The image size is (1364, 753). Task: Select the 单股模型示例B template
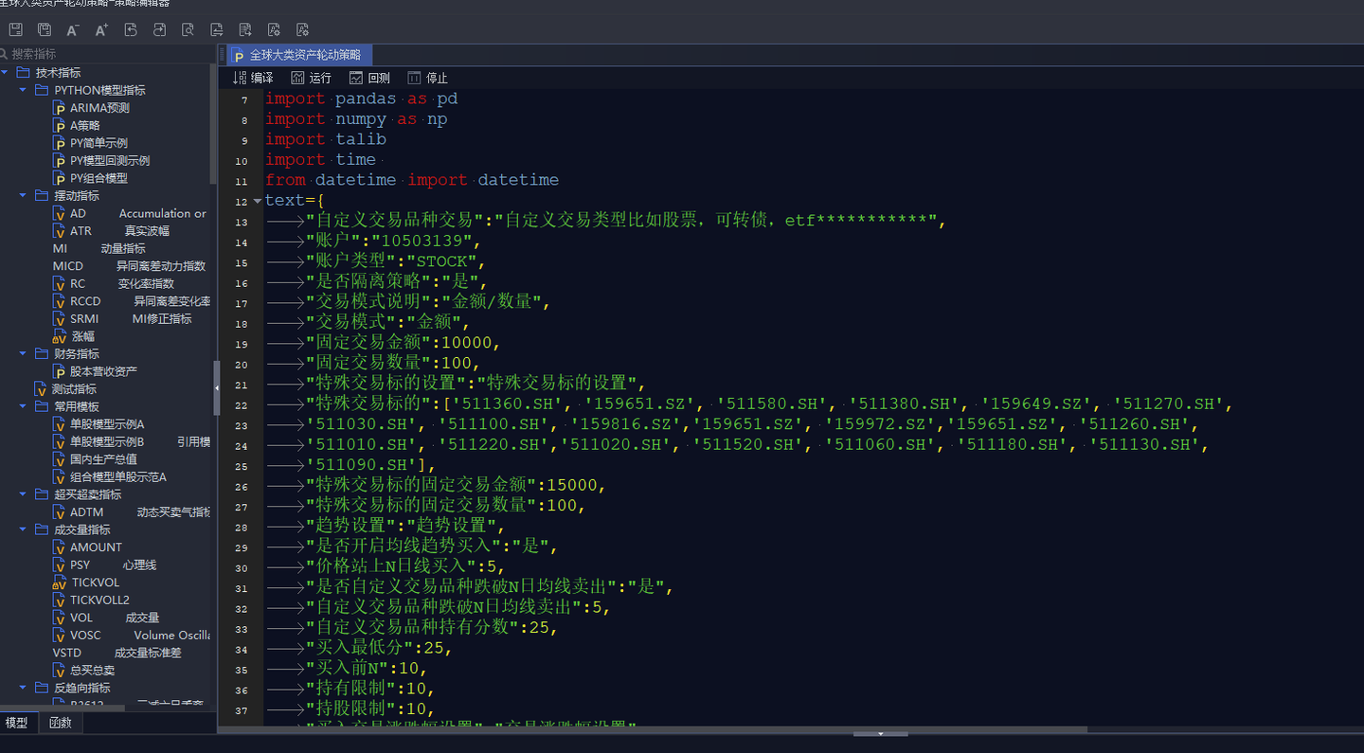(132, 442)
